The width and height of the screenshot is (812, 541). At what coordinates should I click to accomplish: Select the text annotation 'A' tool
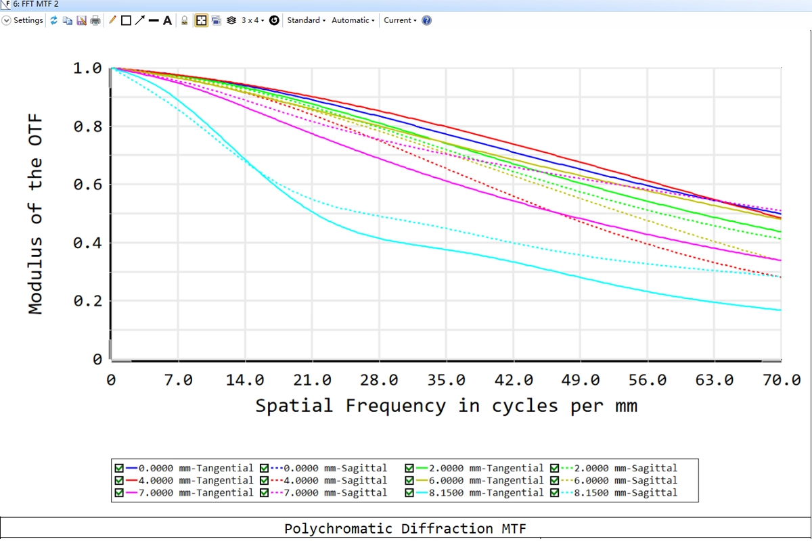(x=167, y=20)
